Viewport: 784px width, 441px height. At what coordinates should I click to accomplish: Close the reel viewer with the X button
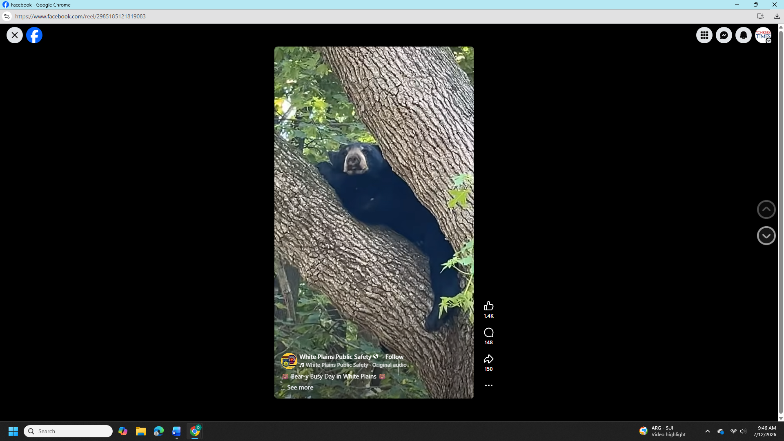15,35
